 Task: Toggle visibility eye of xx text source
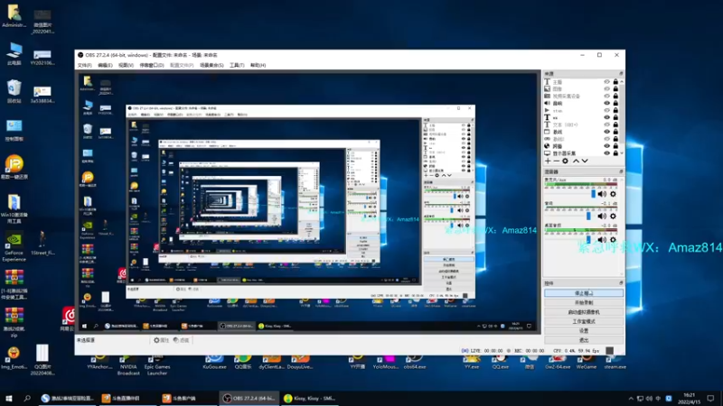click(606, 117)
